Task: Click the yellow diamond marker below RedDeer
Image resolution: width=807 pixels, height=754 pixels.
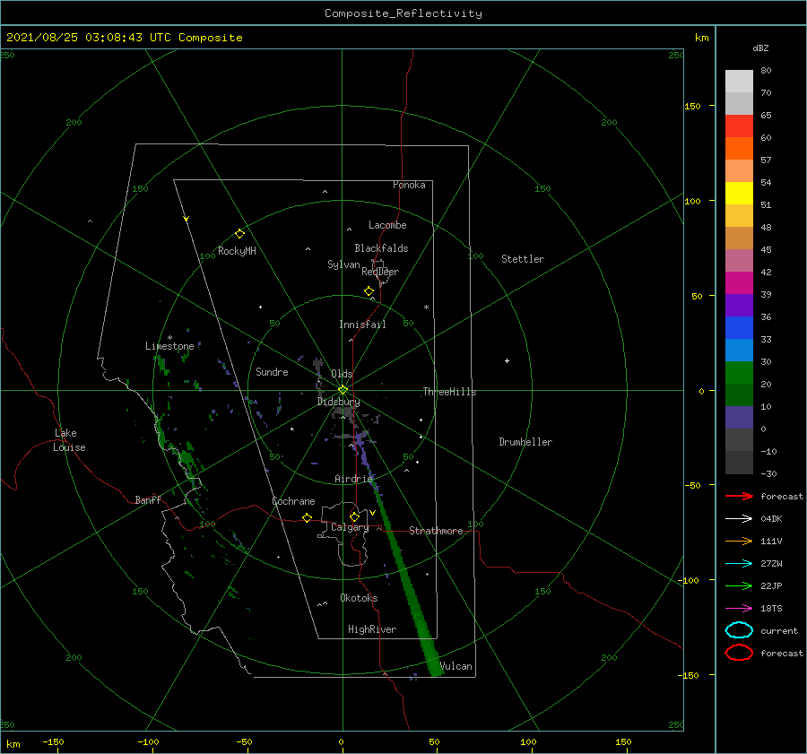Action: pos(369,291)
